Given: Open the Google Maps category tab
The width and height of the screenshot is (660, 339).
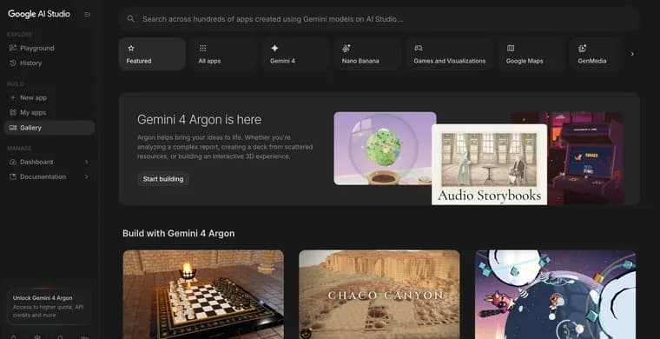Looking at the screenshot, I should point(531,54).
